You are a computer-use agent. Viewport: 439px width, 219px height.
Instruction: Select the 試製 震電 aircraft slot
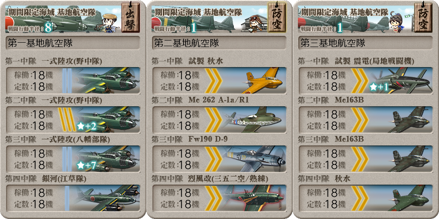(365, 81)
